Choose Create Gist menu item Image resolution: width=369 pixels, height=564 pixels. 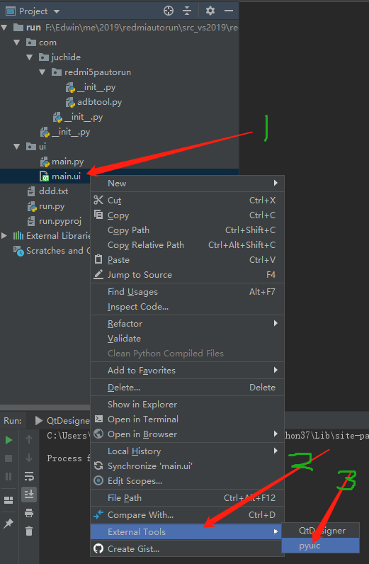187,549
